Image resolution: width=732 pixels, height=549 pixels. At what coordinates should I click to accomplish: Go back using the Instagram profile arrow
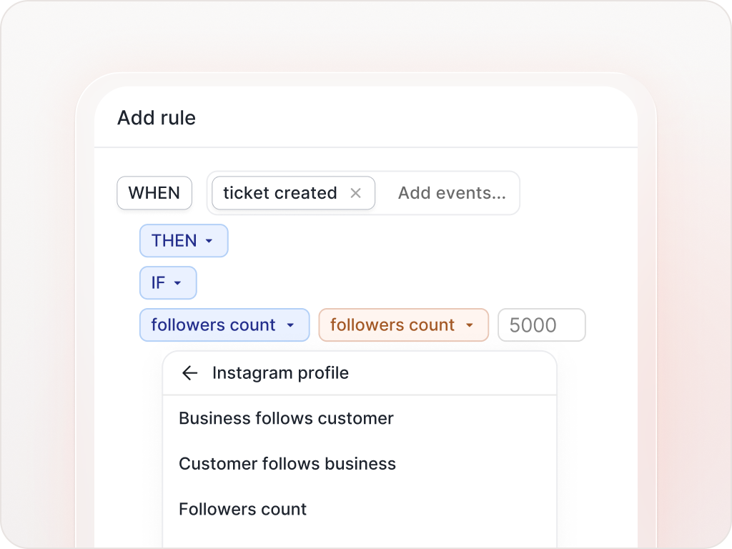(189, 373)
